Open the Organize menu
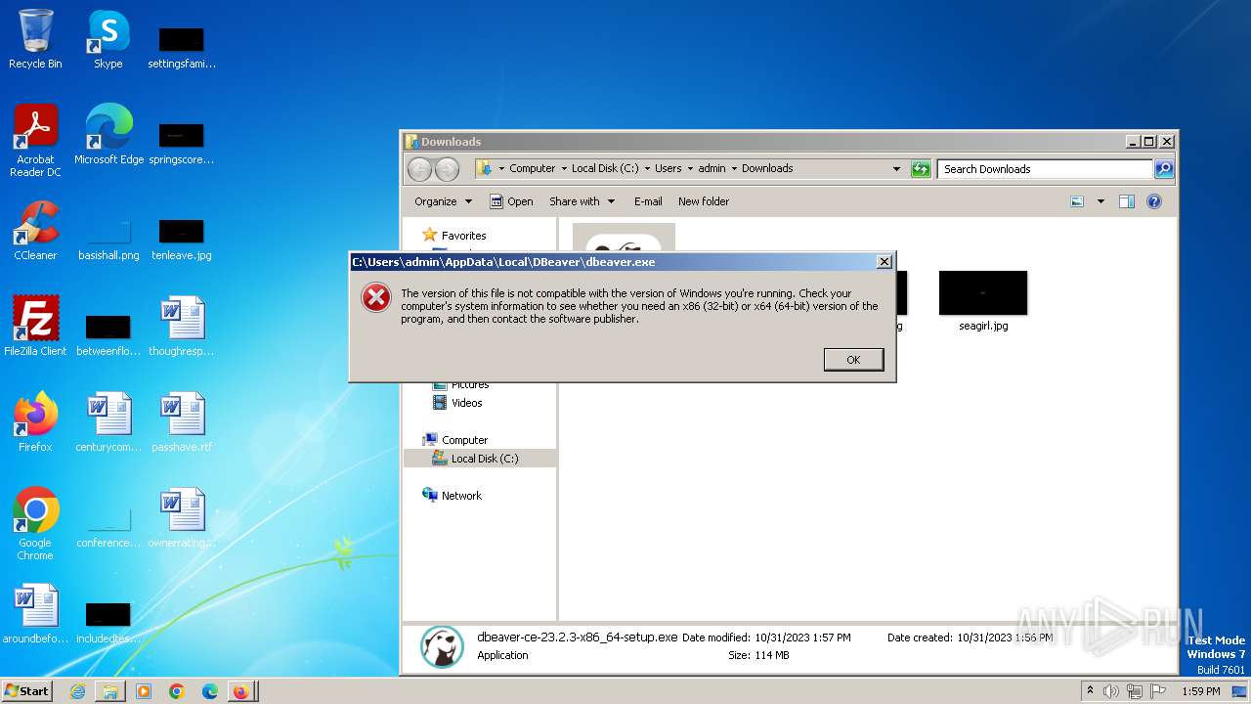This screenshot has height=704, width=1251. [x=443, y=201]
